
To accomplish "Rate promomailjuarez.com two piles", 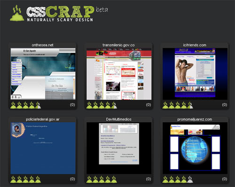I will [x=172, y=179].
